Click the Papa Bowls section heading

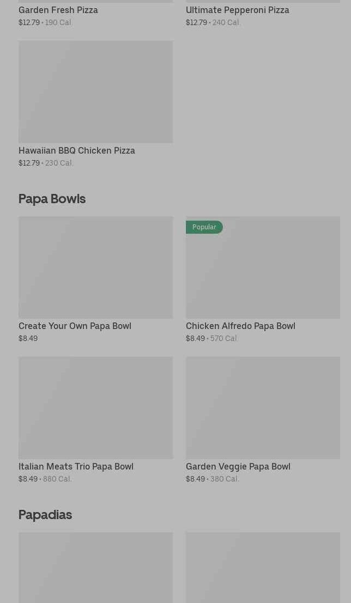tap(52, 199)
